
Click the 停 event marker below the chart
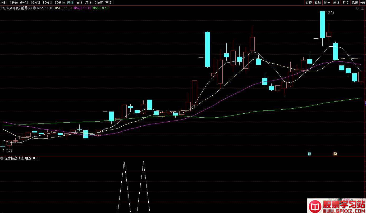pos(309,154)
